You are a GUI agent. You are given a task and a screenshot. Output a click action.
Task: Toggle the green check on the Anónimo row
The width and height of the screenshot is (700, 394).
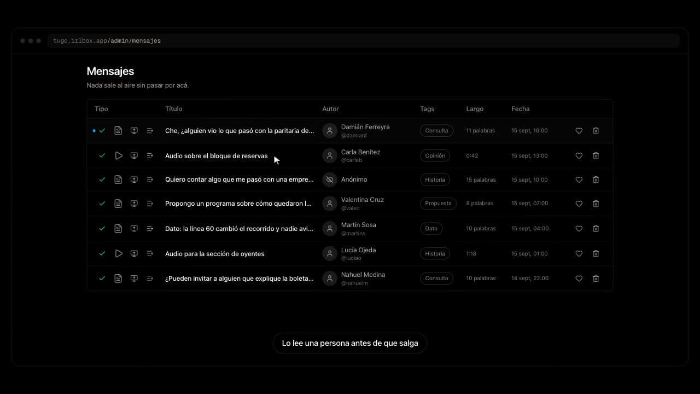[x=102, y=179]
